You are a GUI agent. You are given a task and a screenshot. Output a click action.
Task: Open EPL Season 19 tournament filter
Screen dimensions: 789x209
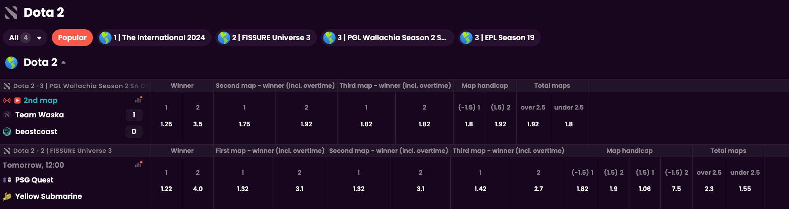(499, 38)
